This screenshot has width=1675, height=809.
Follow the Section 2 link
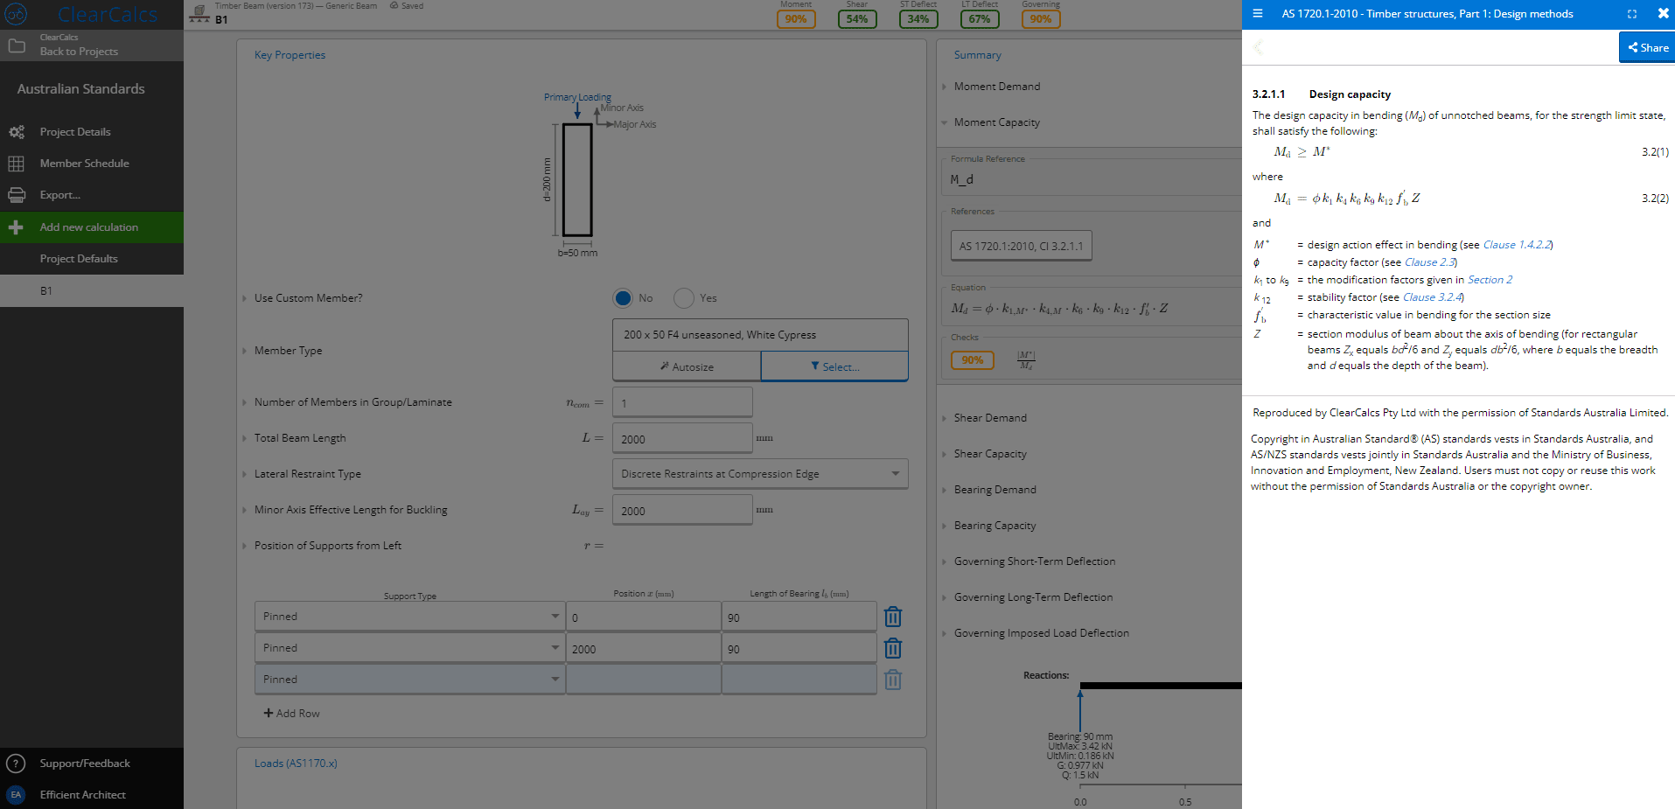[1490, 280]
